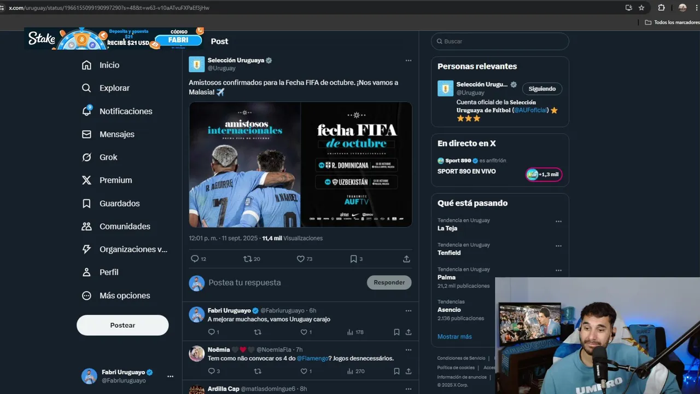Open Grok in sidebar
700x394 pixels.
click(x=99, y=157)
